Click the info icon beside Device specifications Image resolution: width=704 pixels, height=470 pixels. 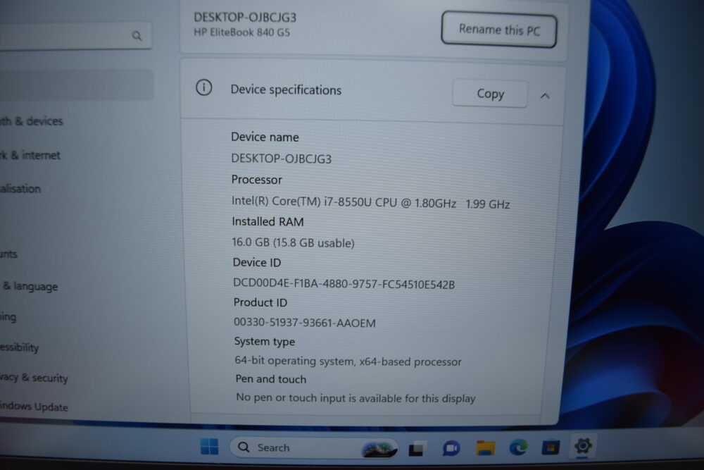pos(204,87)
